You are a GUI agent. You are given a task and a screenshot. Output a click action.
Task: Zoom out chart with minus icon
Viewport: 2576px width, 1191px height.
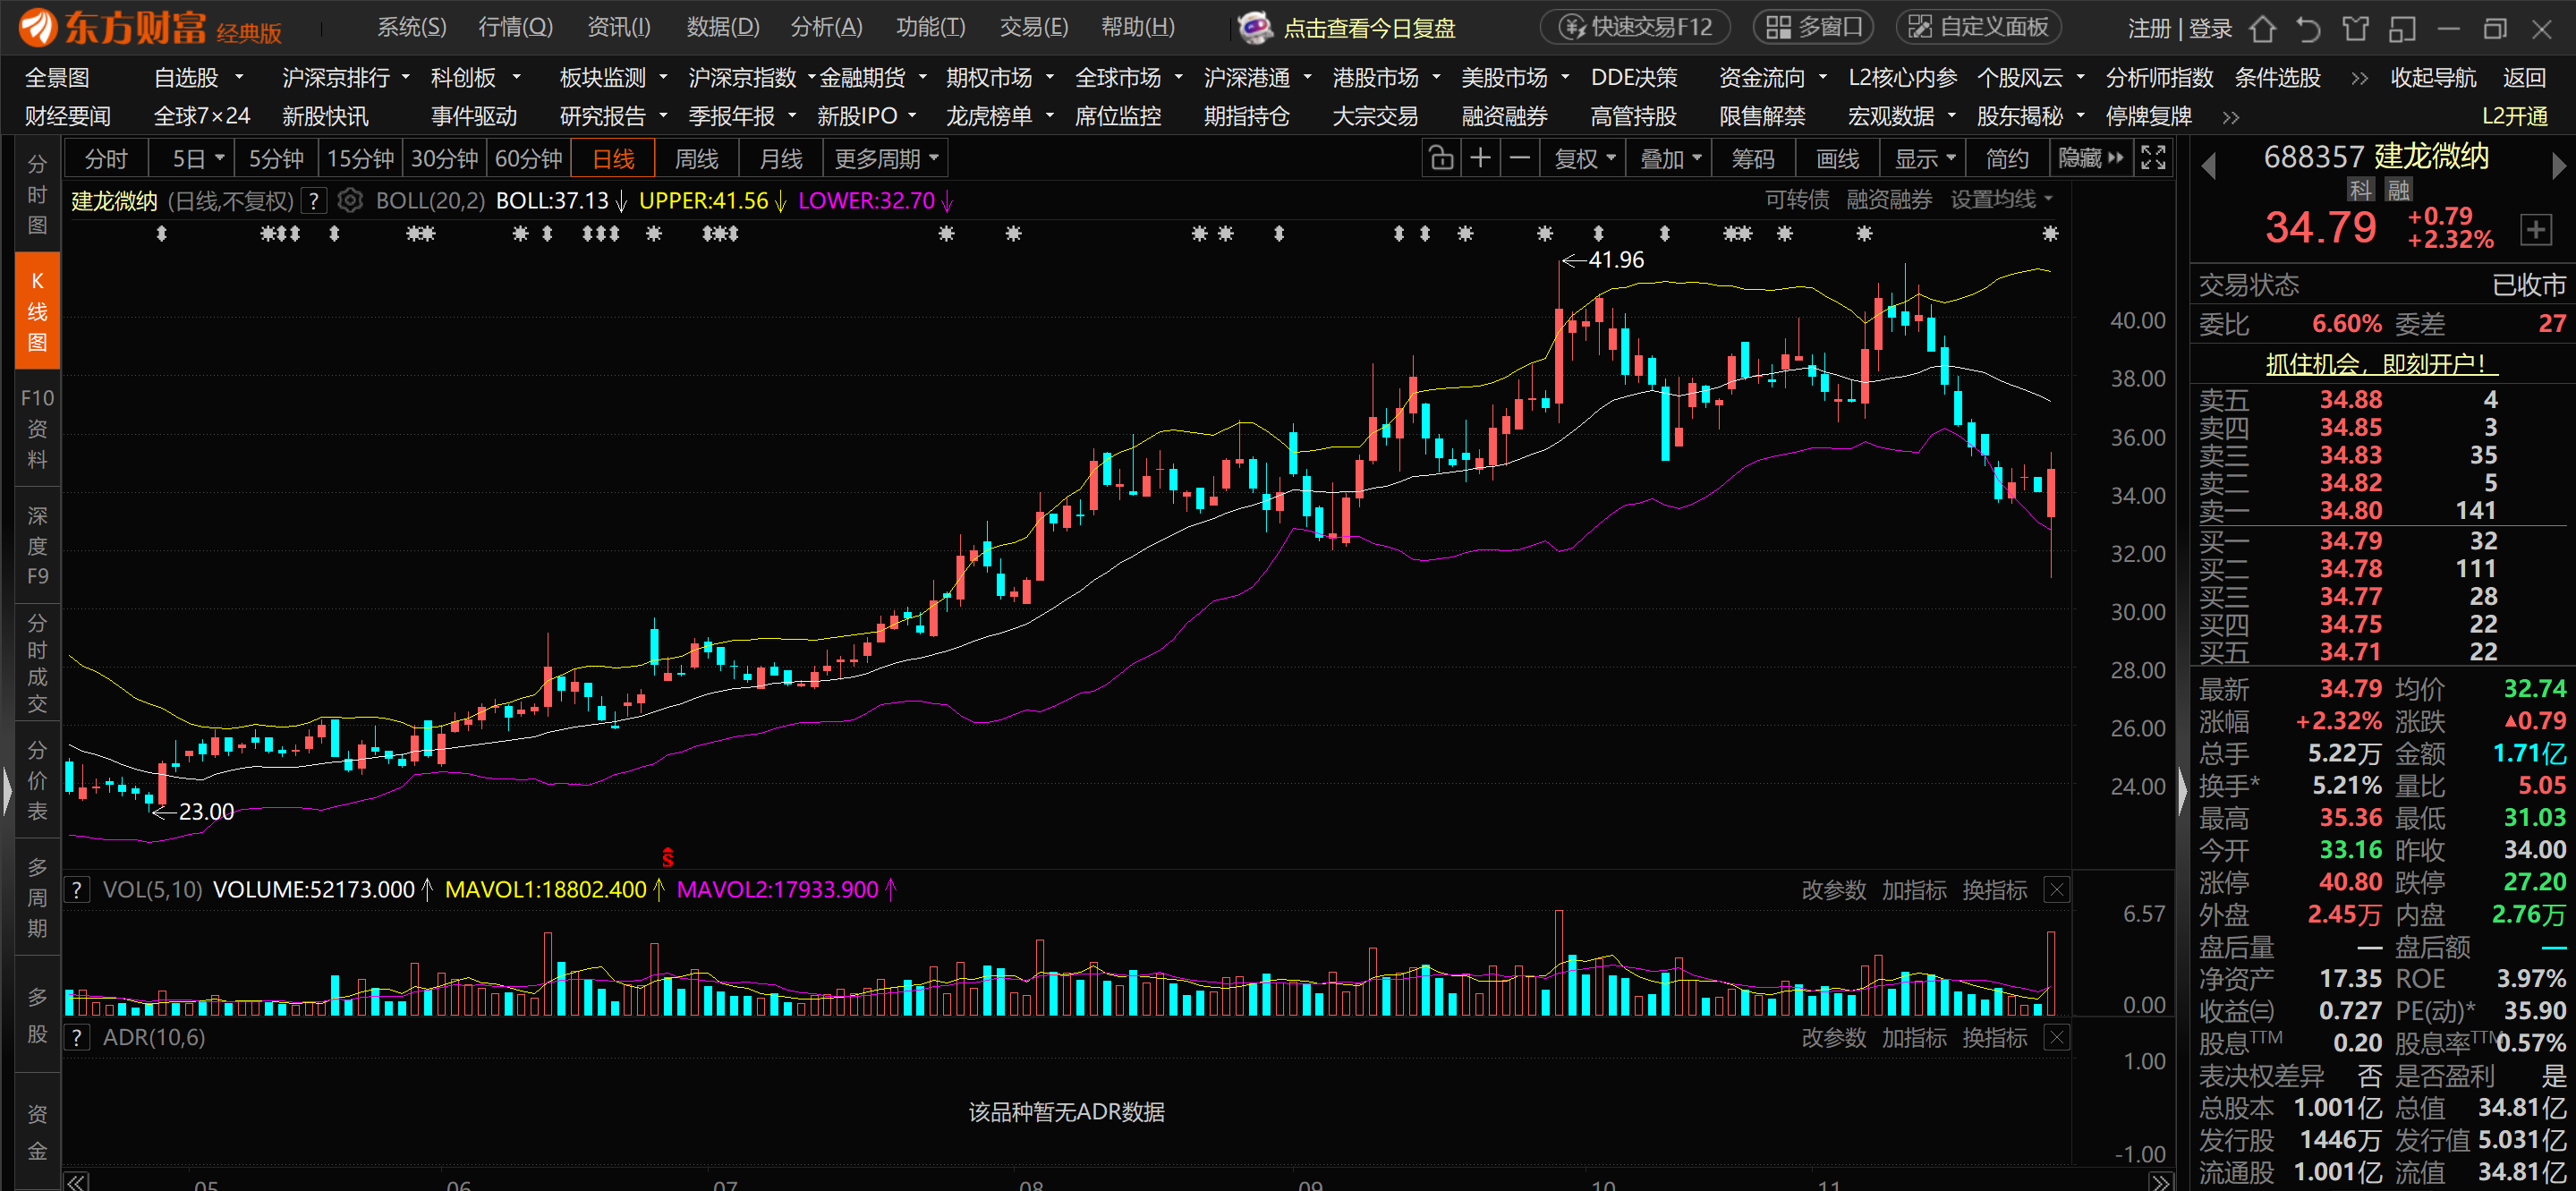point(1519,159)
